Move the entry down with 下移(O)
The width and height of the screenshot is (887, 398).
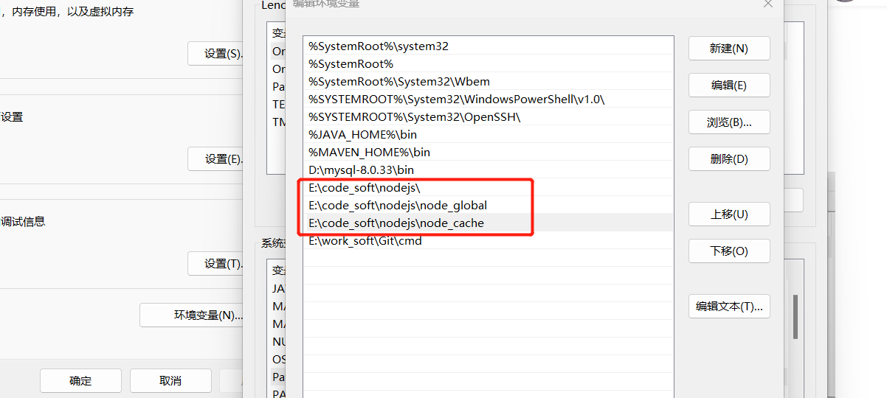coord(729,251)
